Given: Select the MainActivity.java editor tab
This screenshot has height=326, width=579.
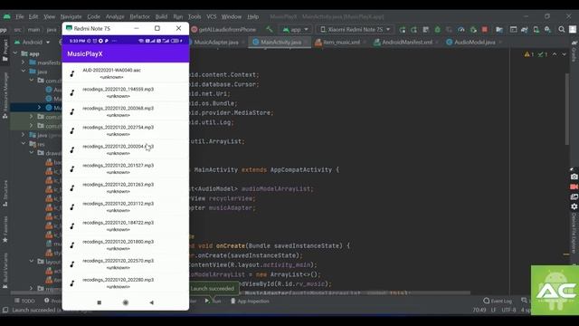Looking at the screenshot, I should click(280, 43).
